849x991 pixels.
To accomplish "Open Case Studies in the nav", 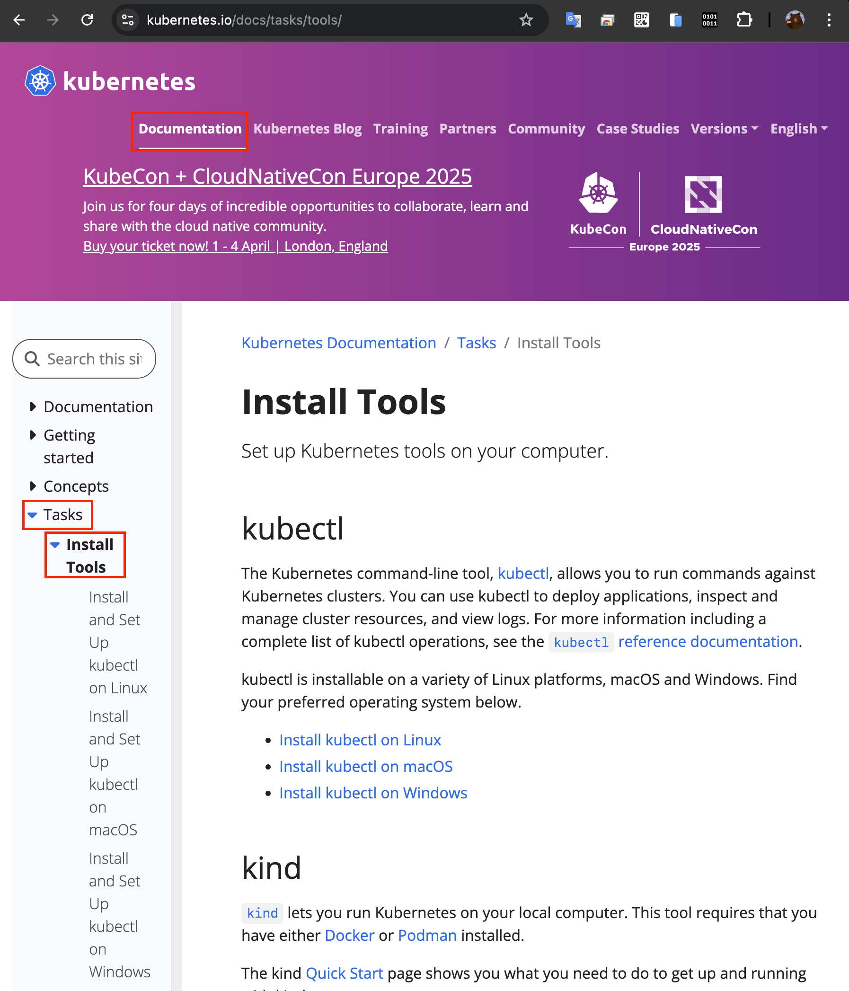I will 637,129.
